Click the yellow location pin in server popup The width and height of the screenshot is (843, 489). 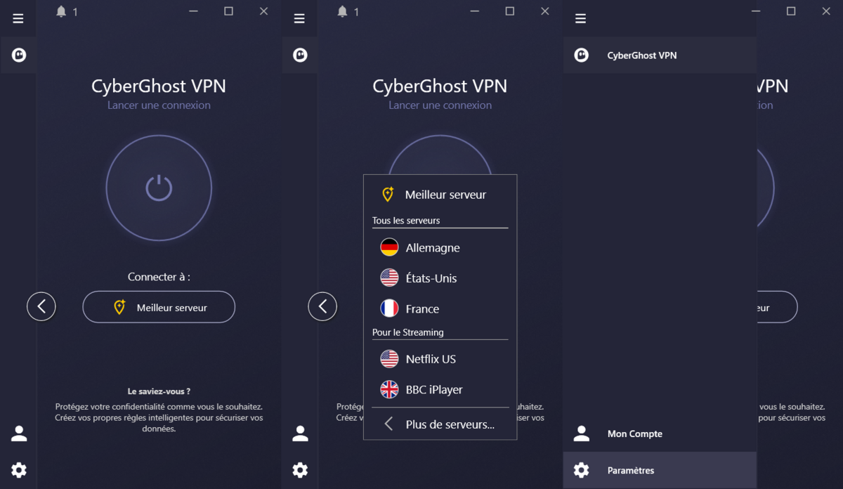[x=388, y=195]
